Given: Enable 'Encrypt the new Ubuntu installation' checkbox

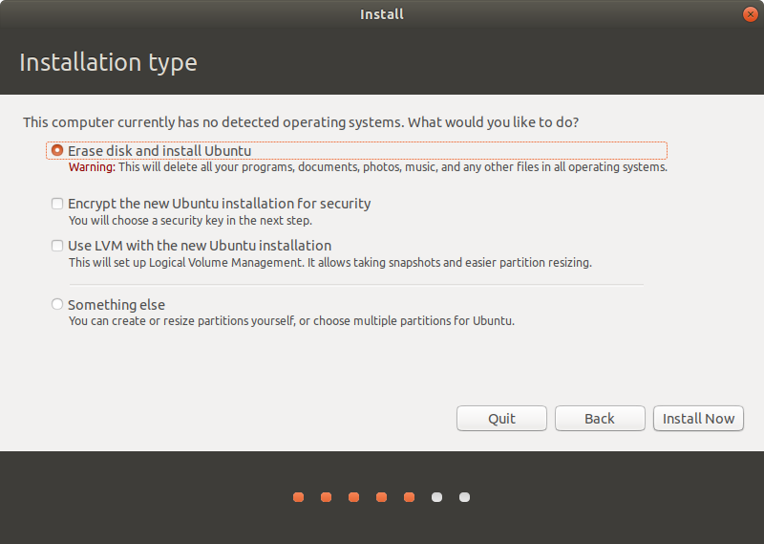Looking at the screenshot, I should [x=57, y=204].
